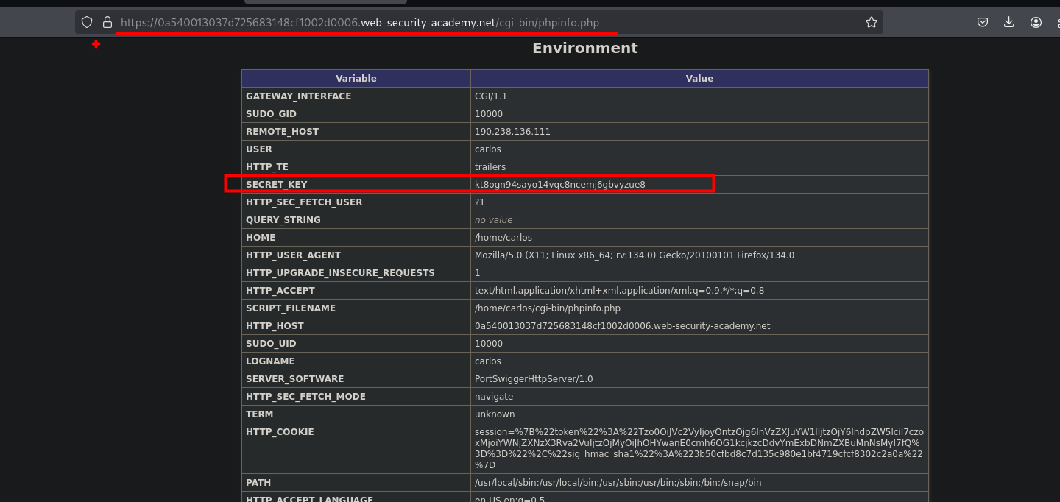
Task: Open site info via padlock icon
Action: (107, 22)
